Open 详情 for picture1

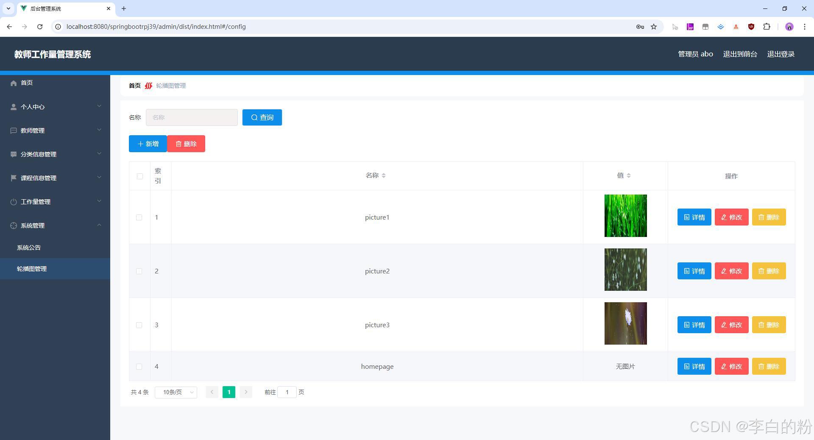(694, 217)
